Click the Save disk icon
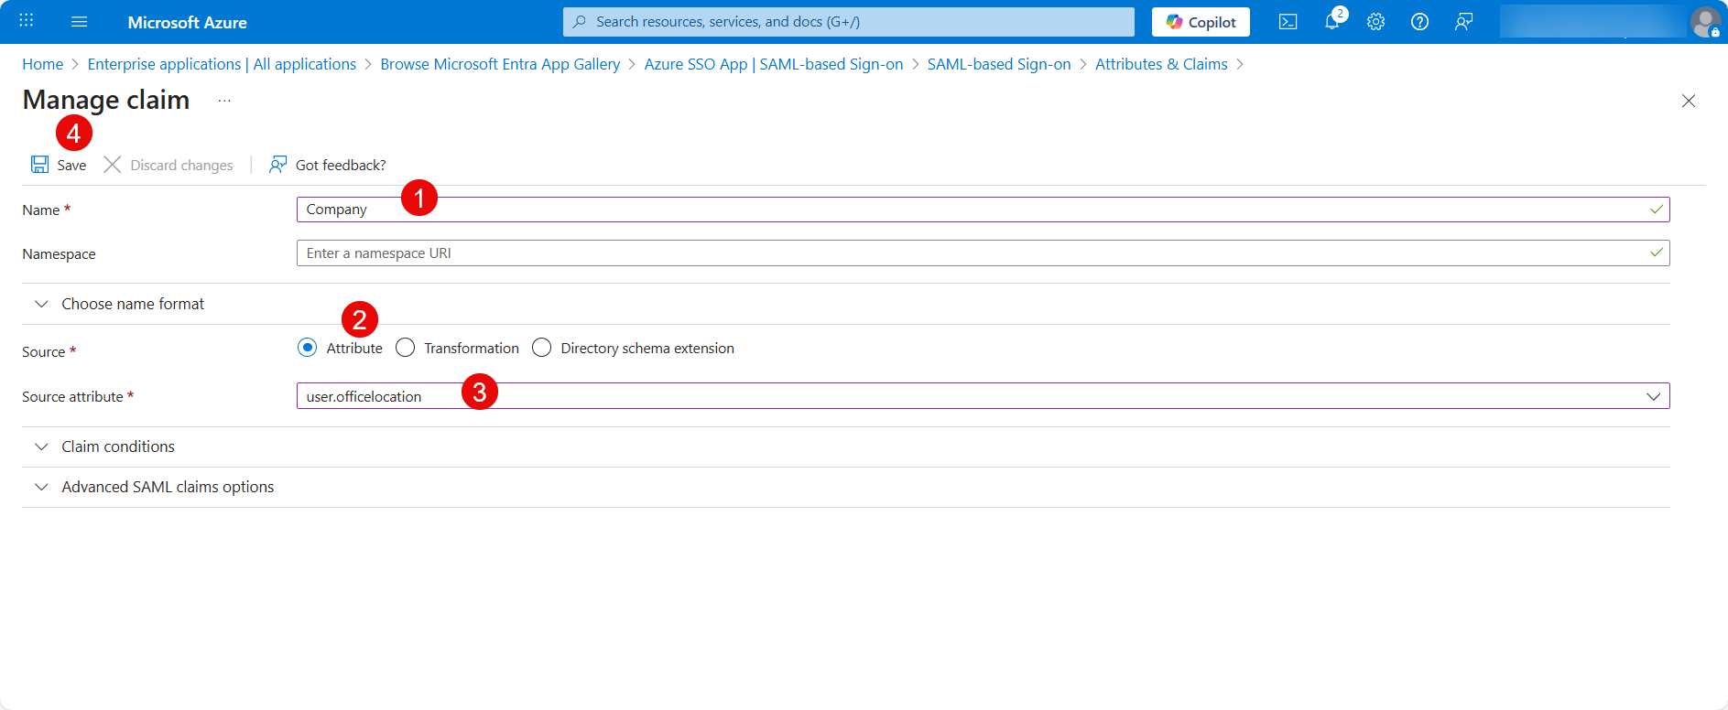Viewport: 1728px width, 710px height. point(40,165)
